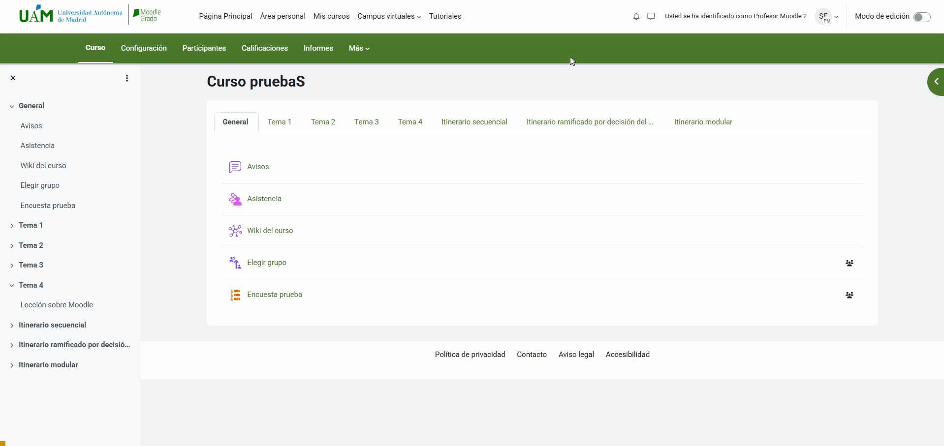Click the orange Encuesta prueba feedback icon

235,295
